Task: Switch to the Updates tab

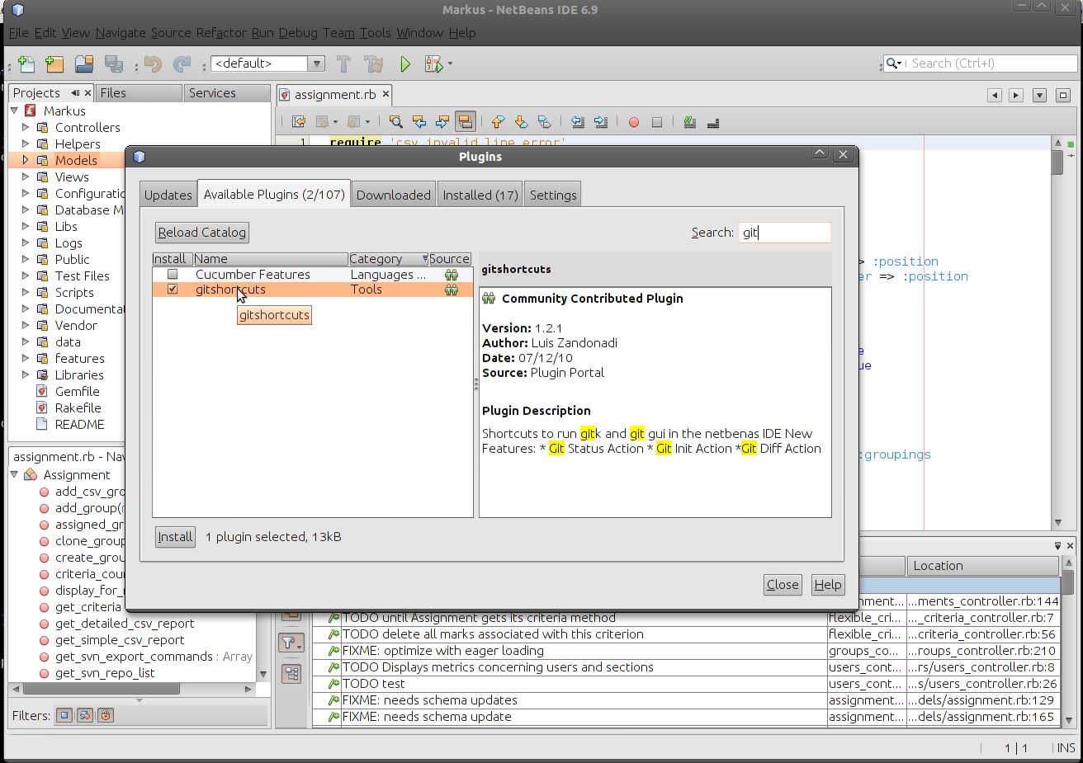Action: pos(168,195)
